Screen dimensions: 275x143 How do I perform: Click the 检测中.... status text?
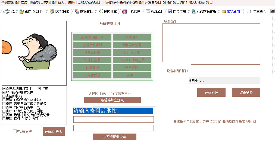[196, 81]
